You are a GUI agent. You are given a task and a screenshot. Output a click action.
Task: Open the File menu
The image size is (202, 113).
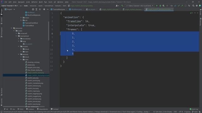(x=6, y=2)
